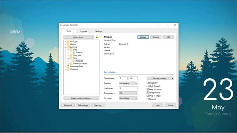This screenshot has width=237, height=133.
Task: Switch to the Skins tab
Action: [x=69, y=31]
